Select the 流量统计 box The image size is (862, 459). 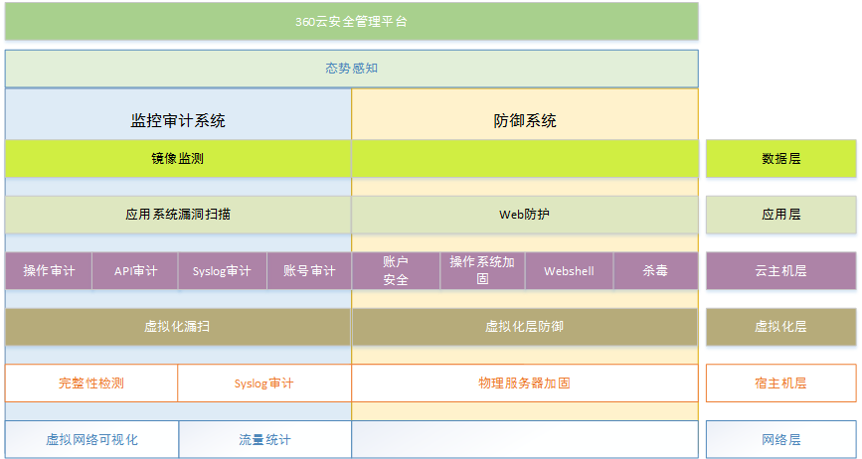click(265, 439)
